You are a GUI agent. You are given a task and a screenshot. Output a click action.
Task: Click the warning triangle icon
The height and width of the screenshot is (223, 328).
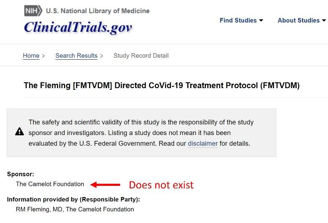19,132
